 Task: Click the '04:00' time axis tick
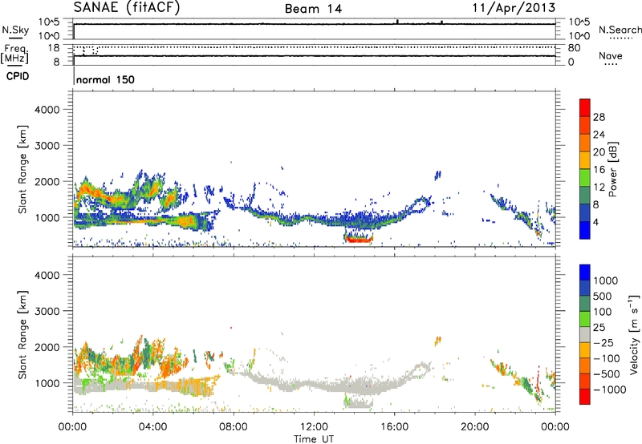(x=152, y=427)
